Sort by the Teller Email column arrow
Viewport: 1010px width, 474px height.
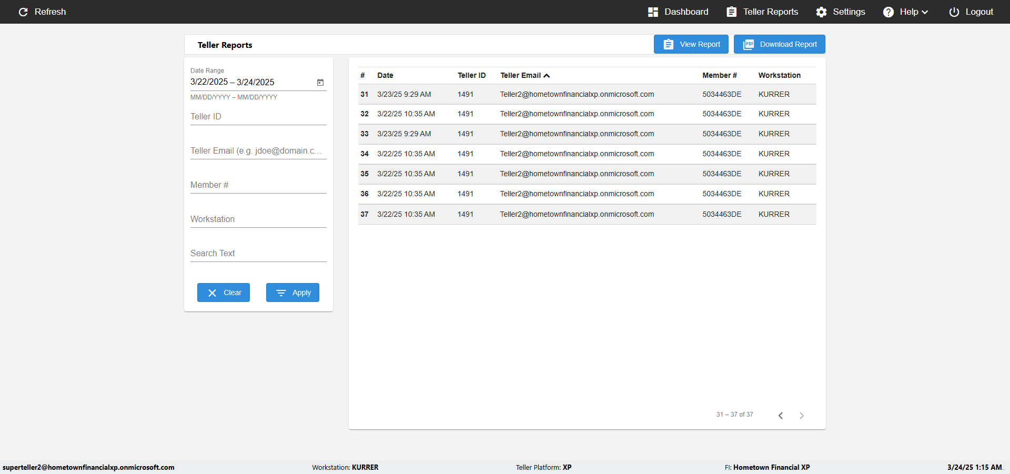(547, 75)
